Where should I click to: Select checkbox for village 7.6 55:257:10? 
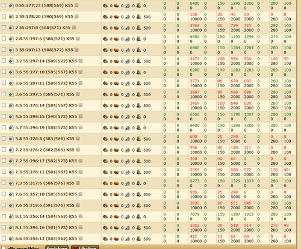coord(4,194)
